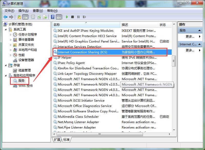Click the Refresh toolbar icon
The height and width of the screenshot is (150, 205).
click(39, 17)
